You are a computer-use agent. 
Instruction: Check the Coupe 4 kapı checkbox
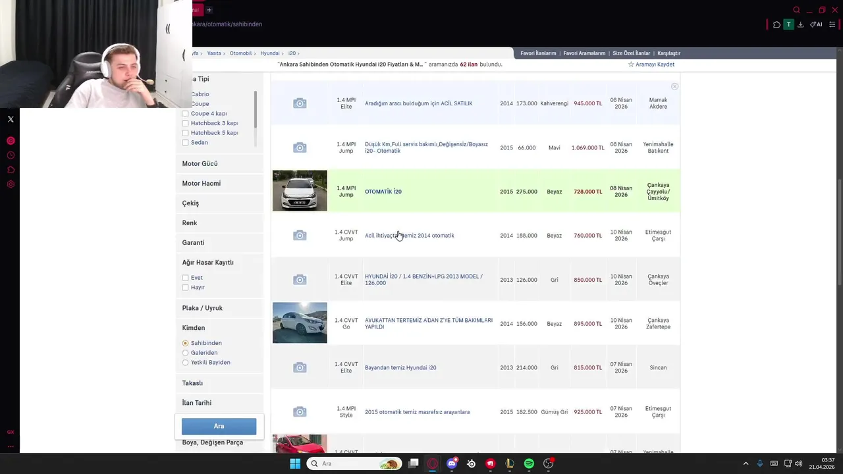pos(185,114)
